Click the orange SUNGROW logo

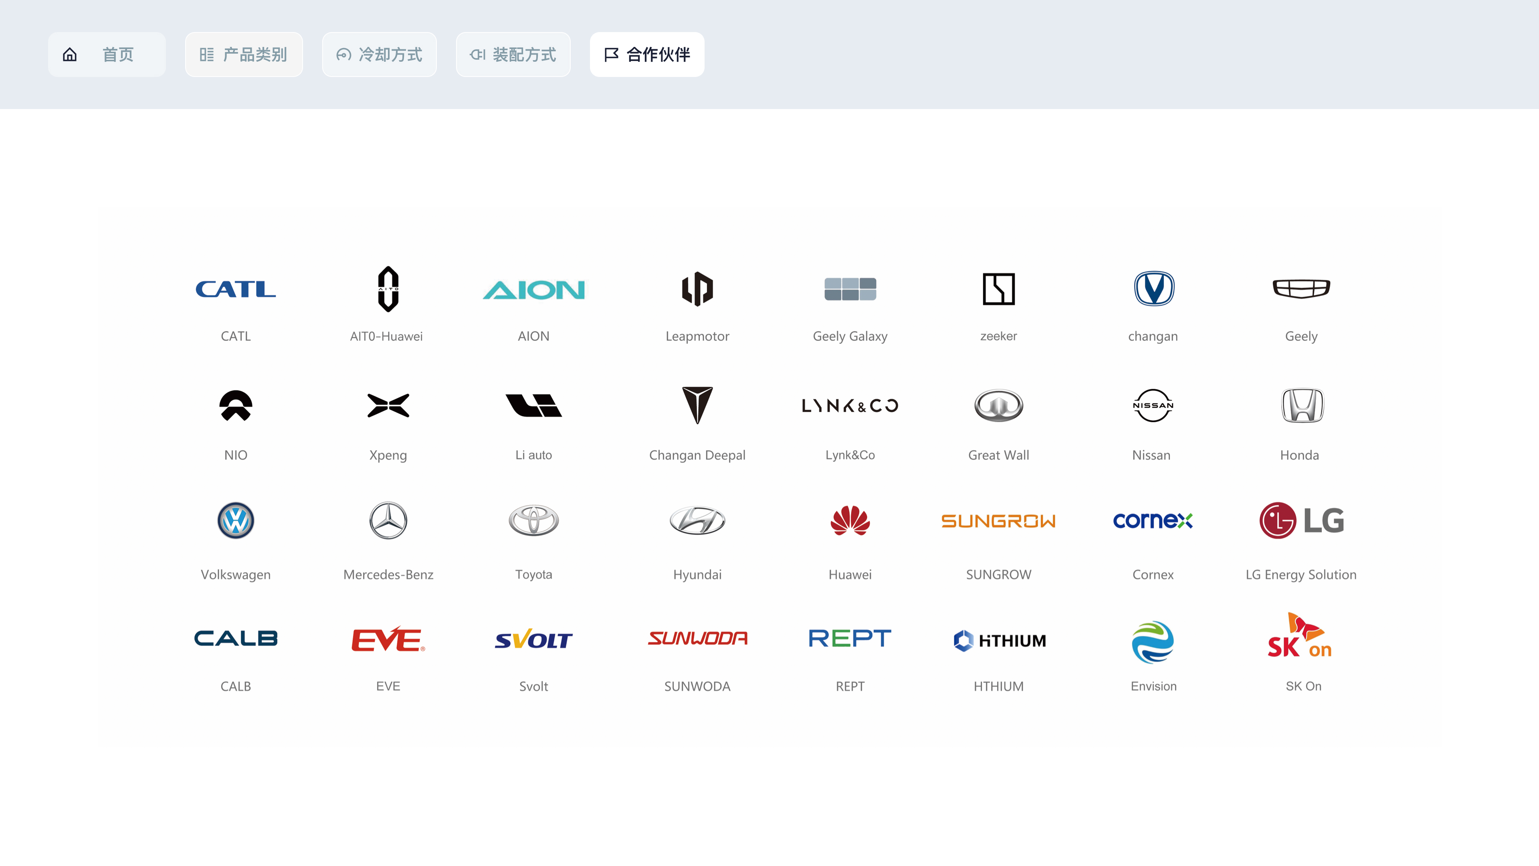[x=998, y=521]
